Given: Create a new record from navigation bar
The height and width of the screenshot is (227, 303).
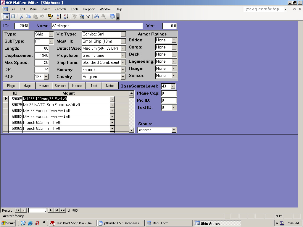Looking at the screenshot, I should [x=63, y=210].
